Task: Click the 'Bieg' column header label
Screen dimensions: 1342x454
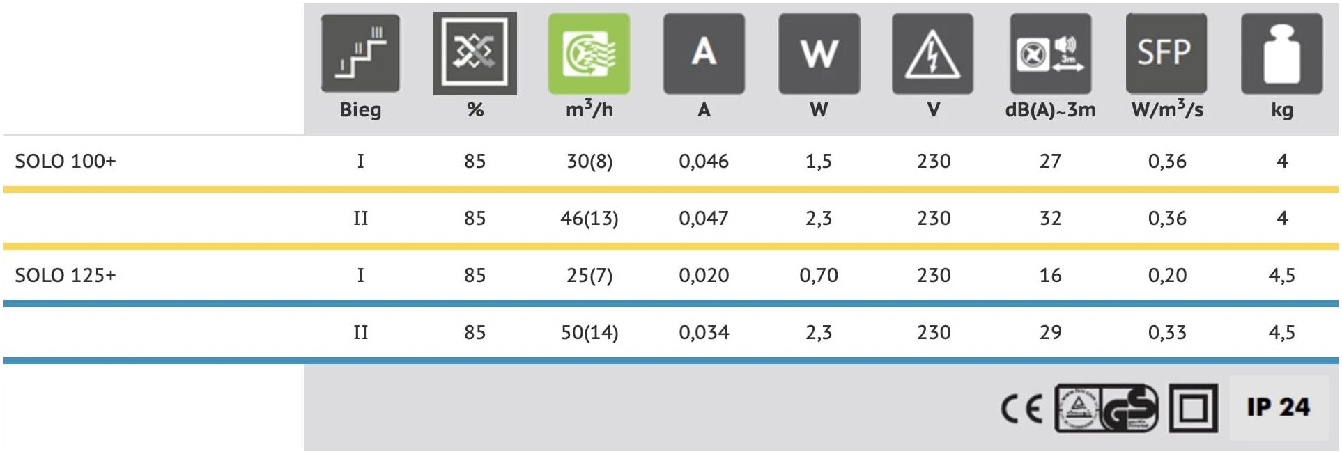Action: click(x=360, y=110)
